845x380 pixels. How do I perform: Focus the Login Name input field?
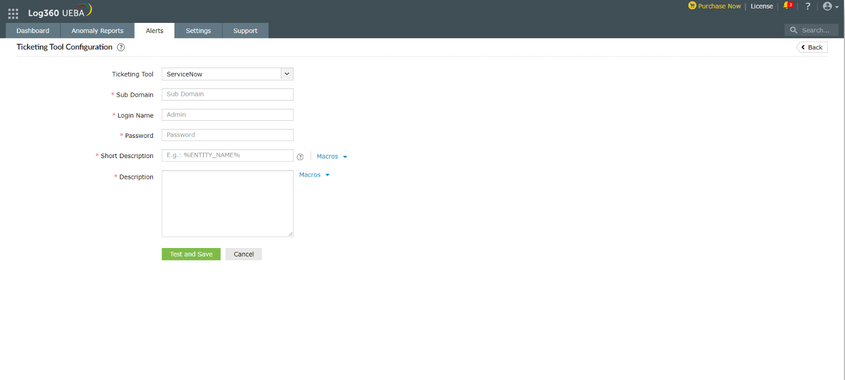coord(228,115)
